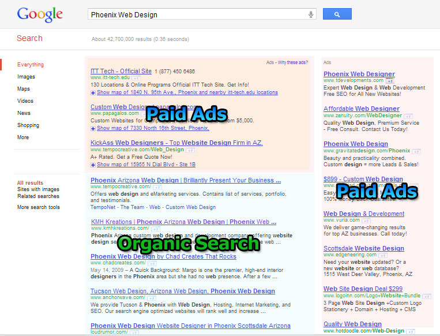Click the www.papagalos.com green URL
The image size is (440, 336).
tap(115, 113)
